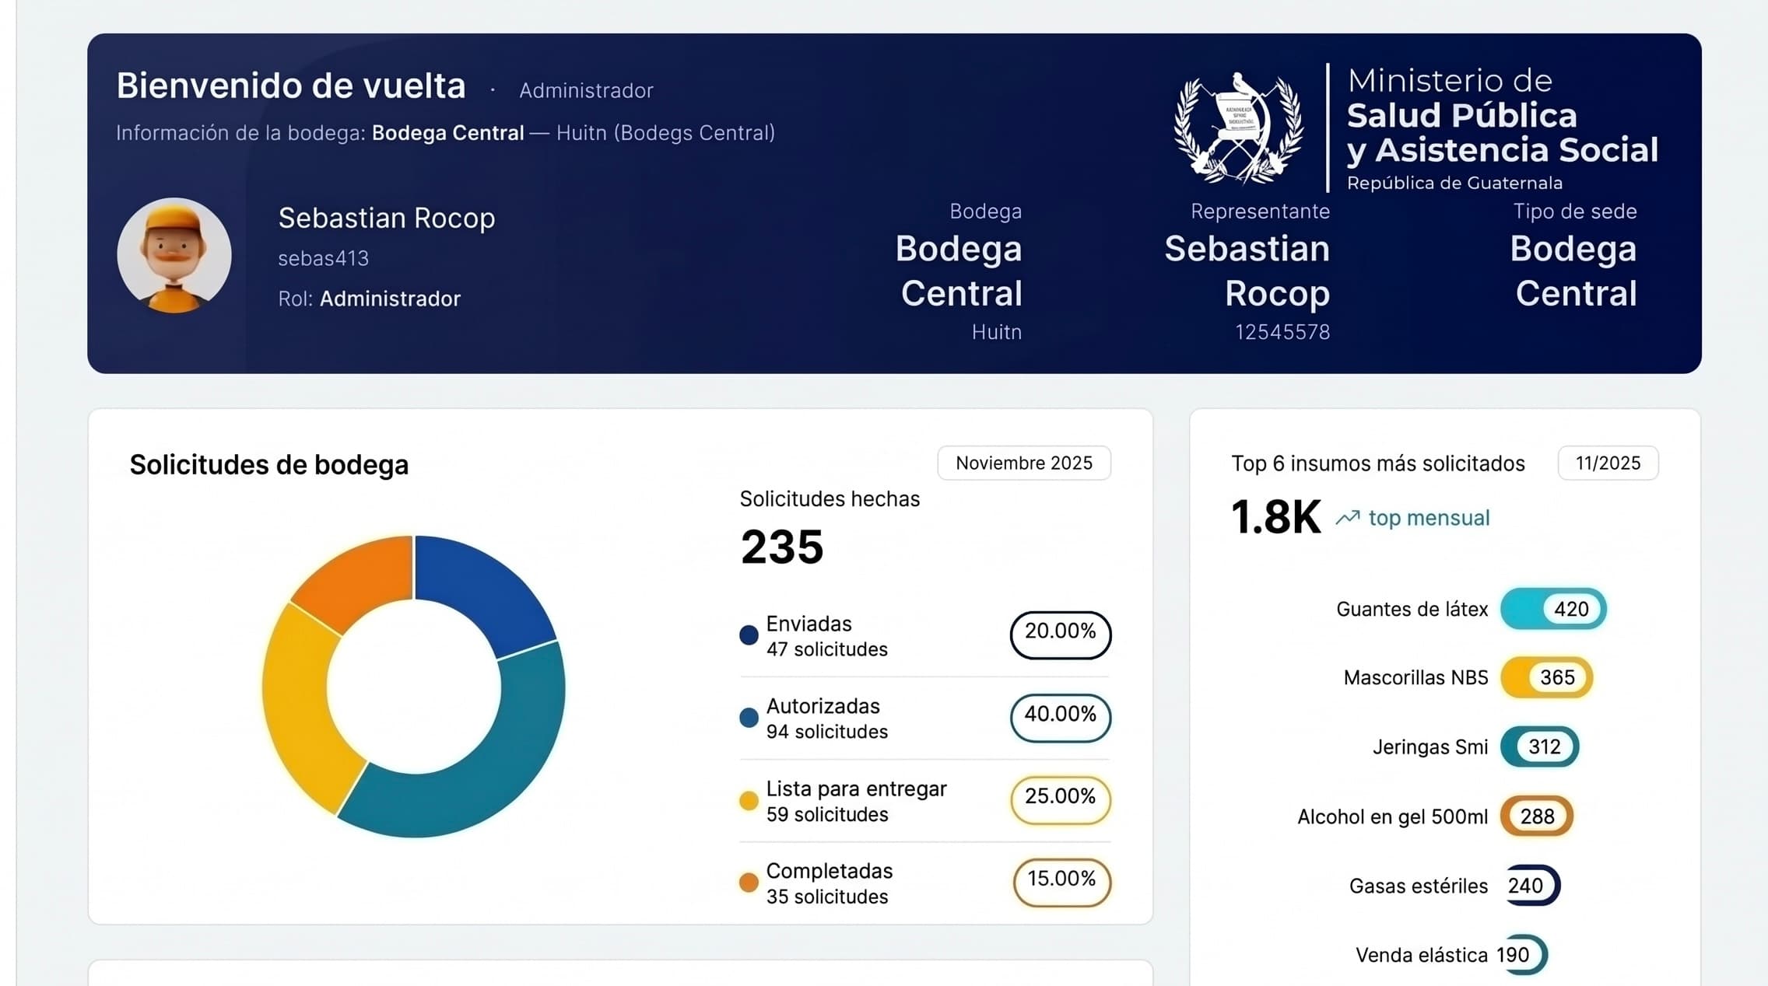Viewport: 1768px width, 986px height.
Task: Click the 'Información de la bodega' line
Action: pyautogui.click(x=445, y=133)
